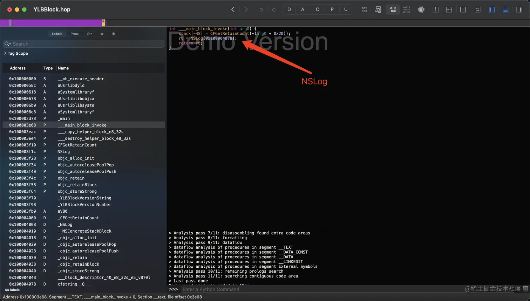Click the '44 labels' count text
This screenshot has height=301, width=530.
[x=12, y=290]
